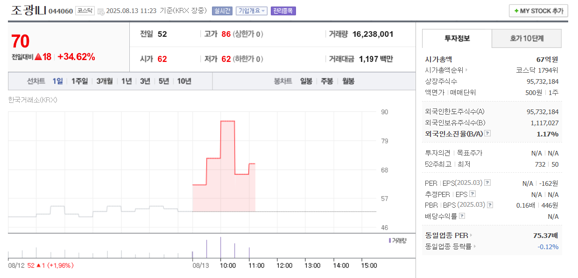Click help icon next to 추정PER EPS

coord(472,194)
